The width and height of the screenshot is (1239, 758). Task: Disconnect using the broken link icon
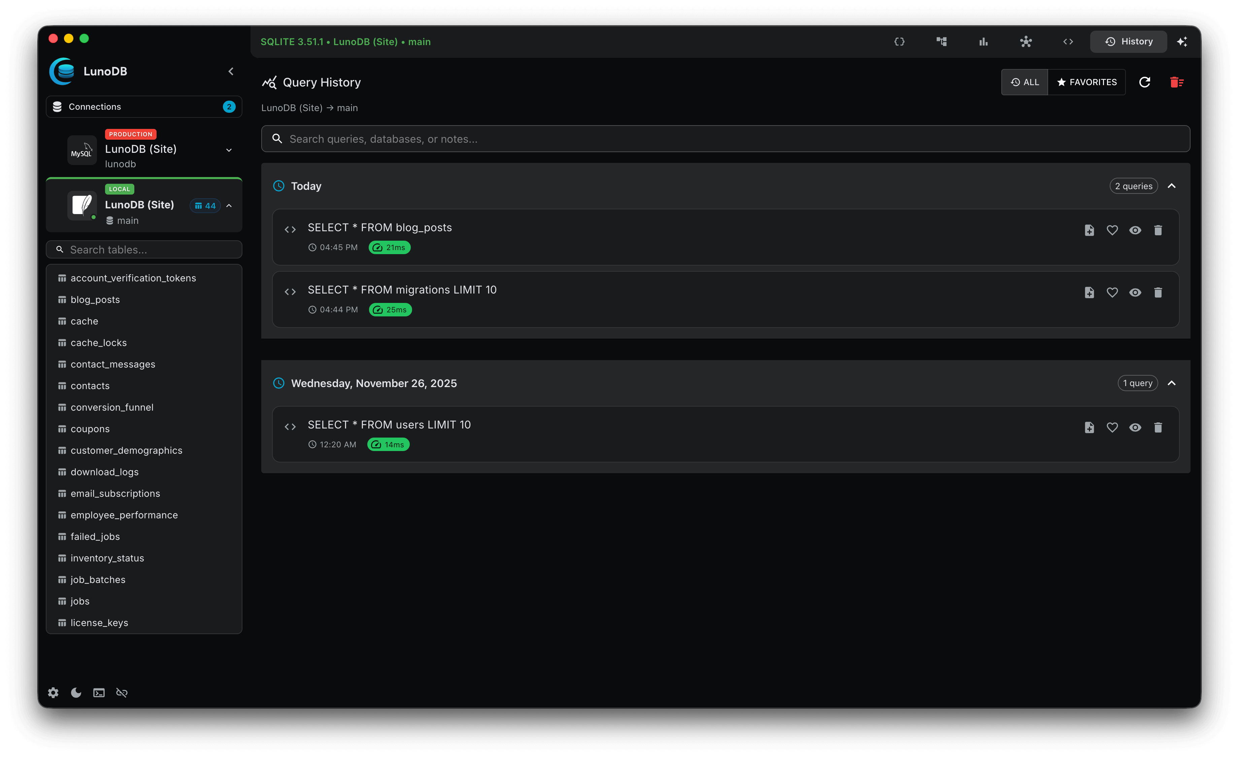point(122,692)
